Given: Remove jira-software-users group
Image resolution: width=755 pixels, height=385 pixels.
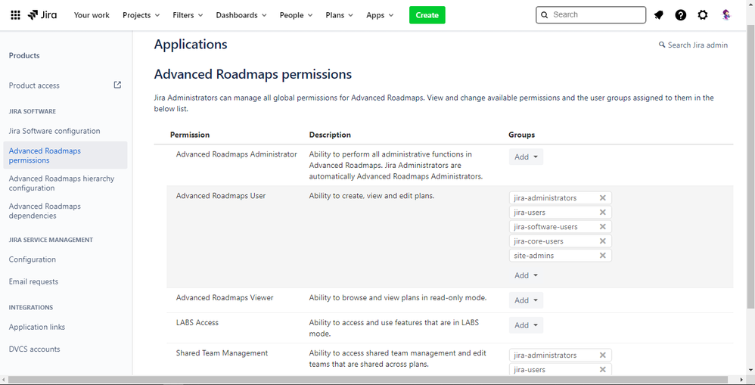Looking at the screenshot, I should [x=602, y=227].
